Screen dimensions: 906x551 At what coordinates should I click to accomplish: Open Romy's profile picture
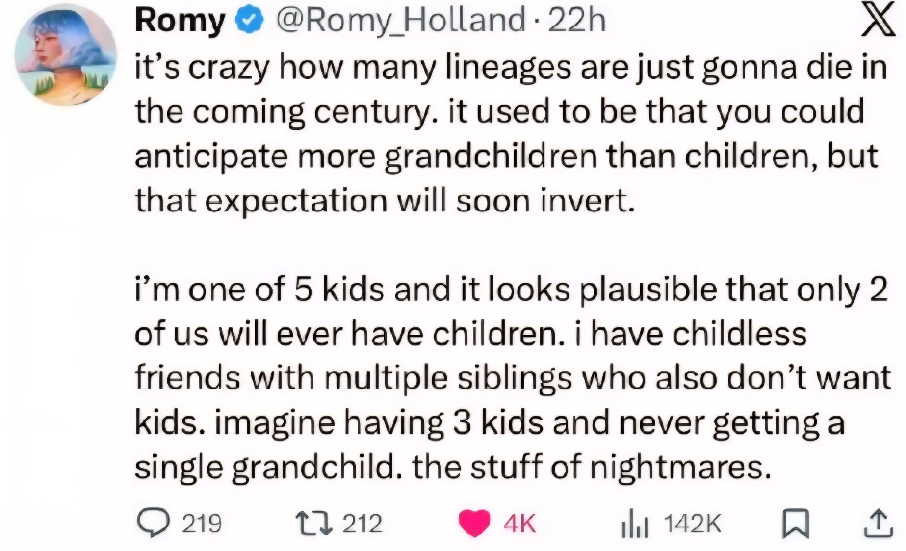tap(65, 55)
